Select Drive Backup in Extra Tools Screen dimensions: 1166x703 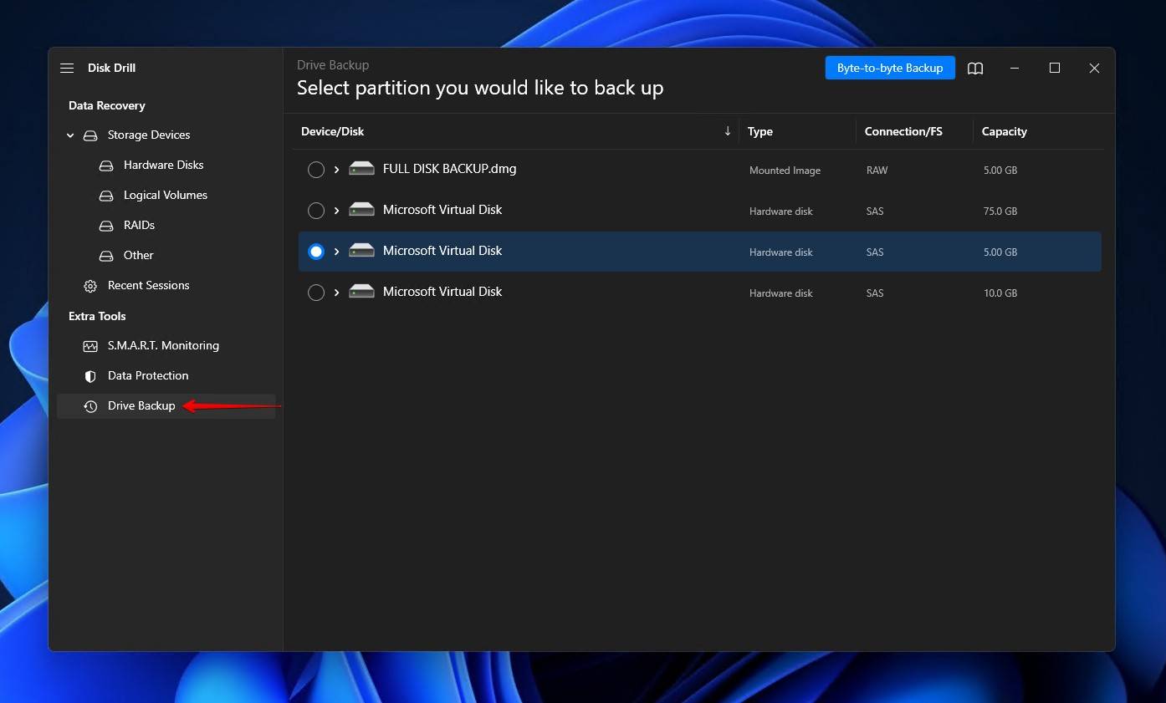tap(141, 406)
